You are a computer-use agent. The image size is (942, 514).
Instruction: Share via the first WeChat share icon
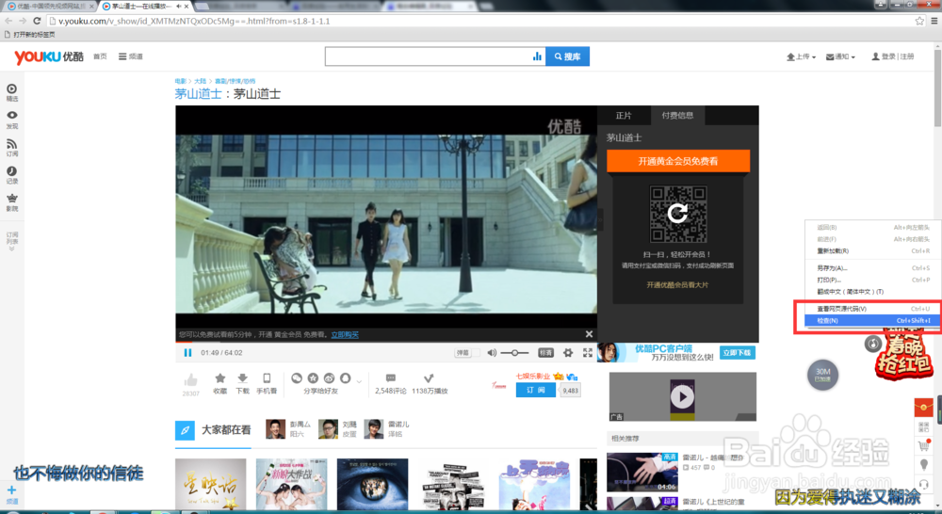[x=297, y=378]
